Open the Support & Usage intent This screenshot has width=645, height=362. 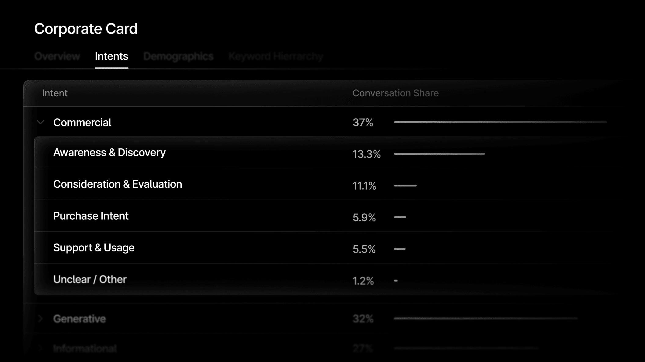[x=94, y=247]
